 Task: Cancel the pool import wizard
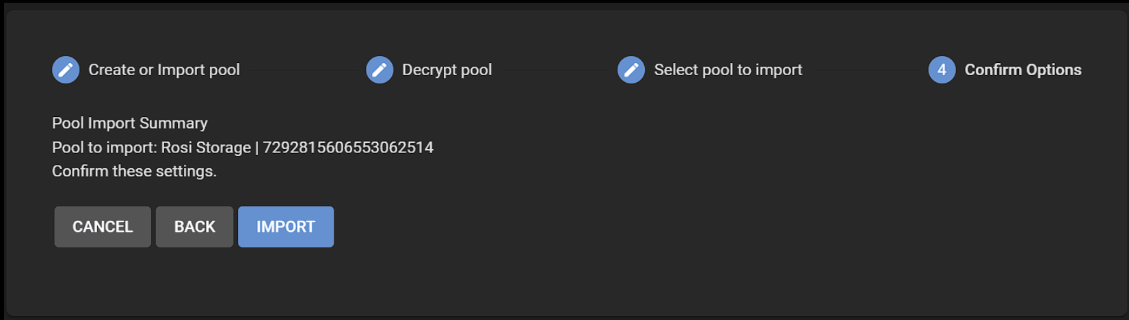click(103, 227)
